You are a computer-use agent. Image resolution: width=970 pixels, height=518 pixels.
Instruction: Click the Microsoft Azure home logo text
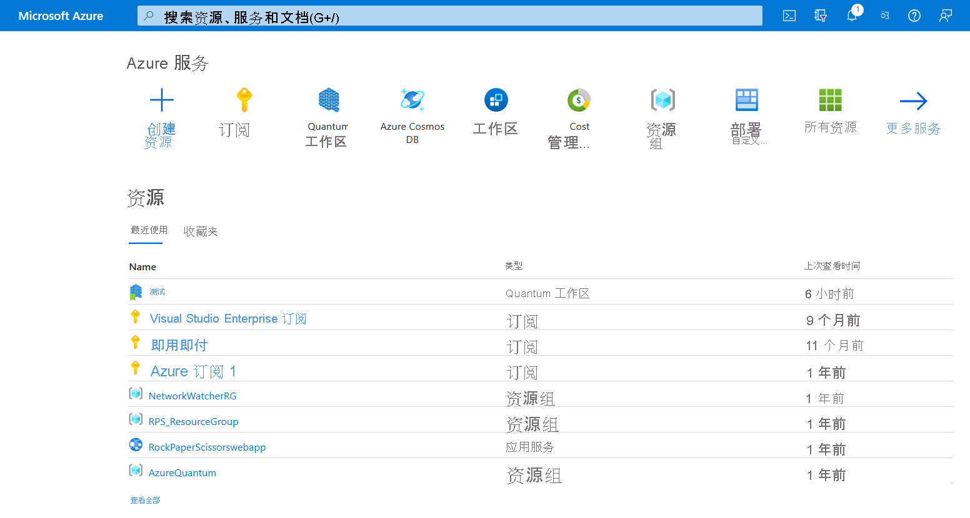[61, 16]
